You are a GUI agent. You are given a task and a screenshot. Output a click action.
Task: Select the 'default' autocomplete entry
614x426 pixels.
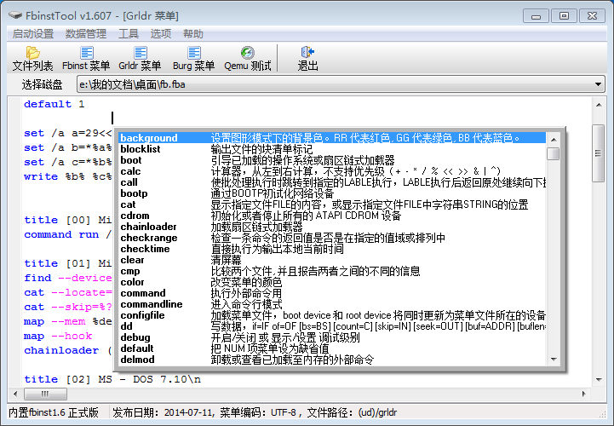[332, 348]
